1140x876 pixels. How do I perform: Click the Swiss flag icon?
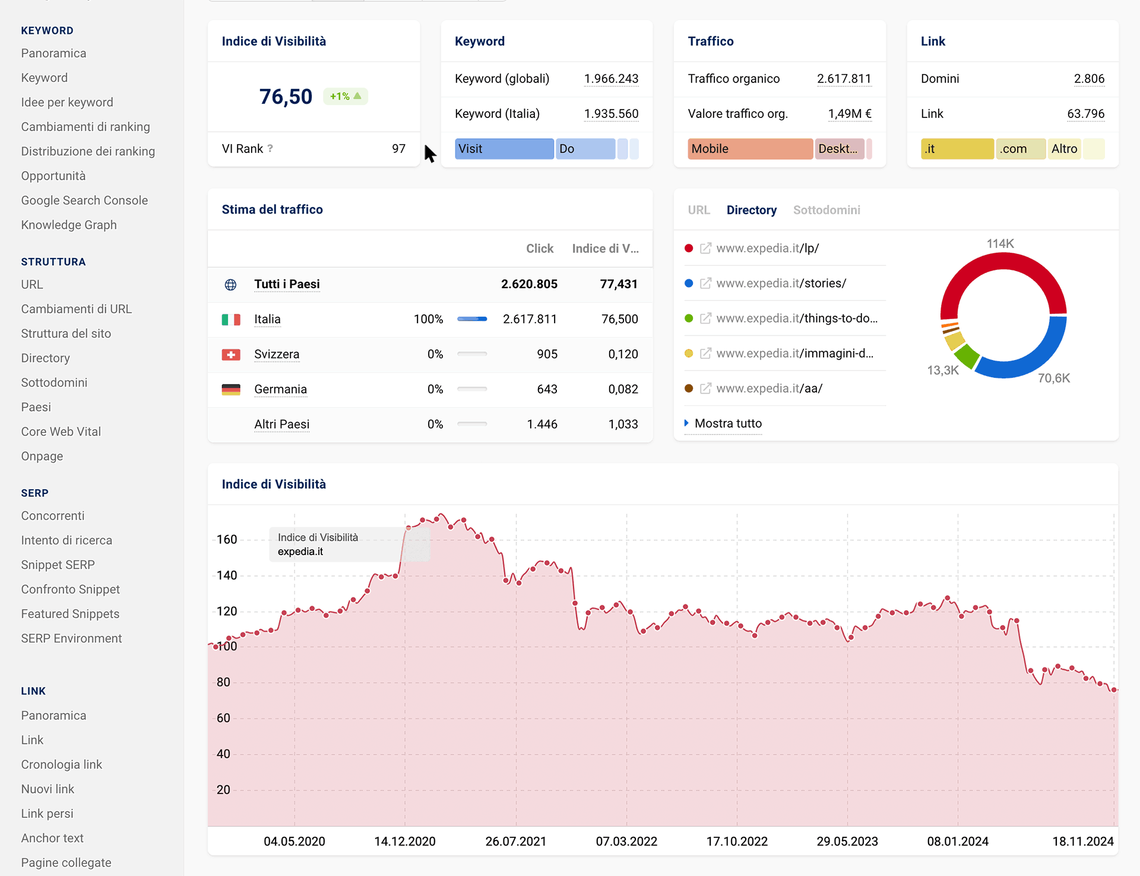pyautogui.click(x=231, y=355)
